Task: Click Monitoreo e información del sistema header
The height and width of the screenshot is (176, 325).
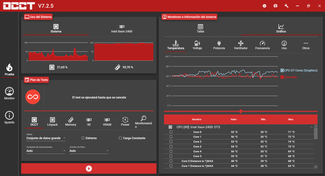Action: pos(189,17)
